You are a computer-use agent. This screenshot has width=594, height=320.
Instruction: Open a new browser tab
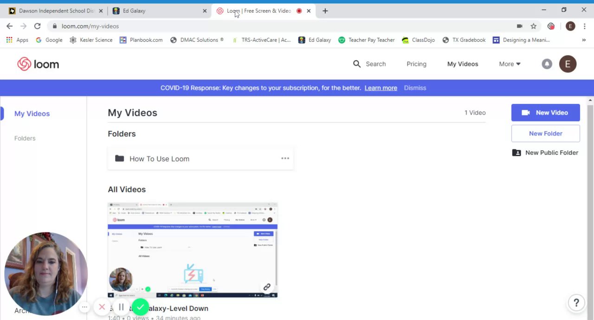(x=325, y=11)
